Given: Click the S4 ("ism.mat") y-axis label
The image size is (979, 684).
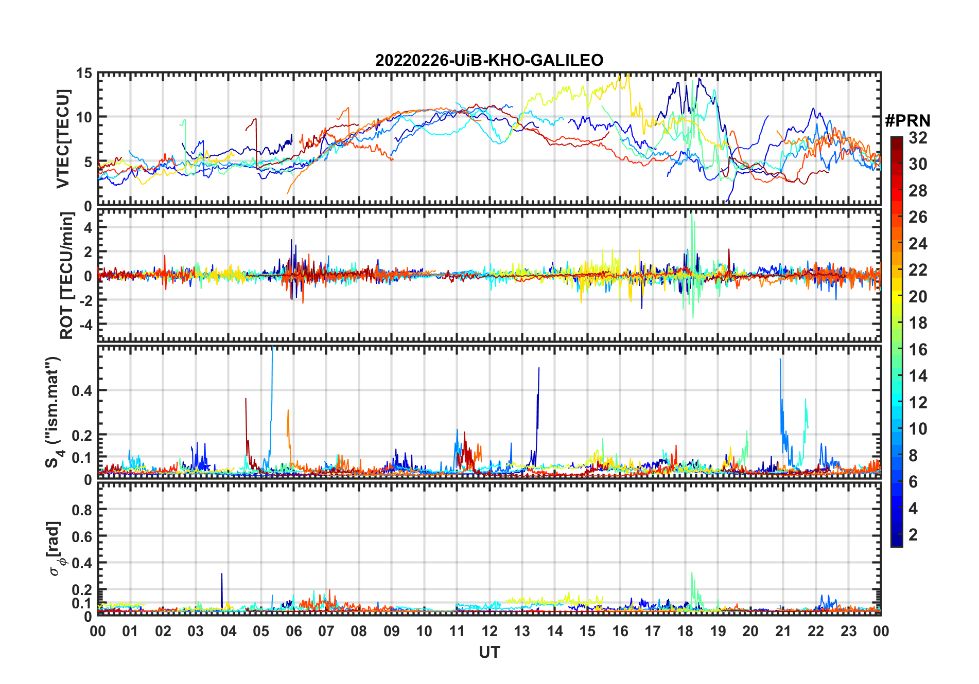Looking at the screenshot, I should (54, 412).
